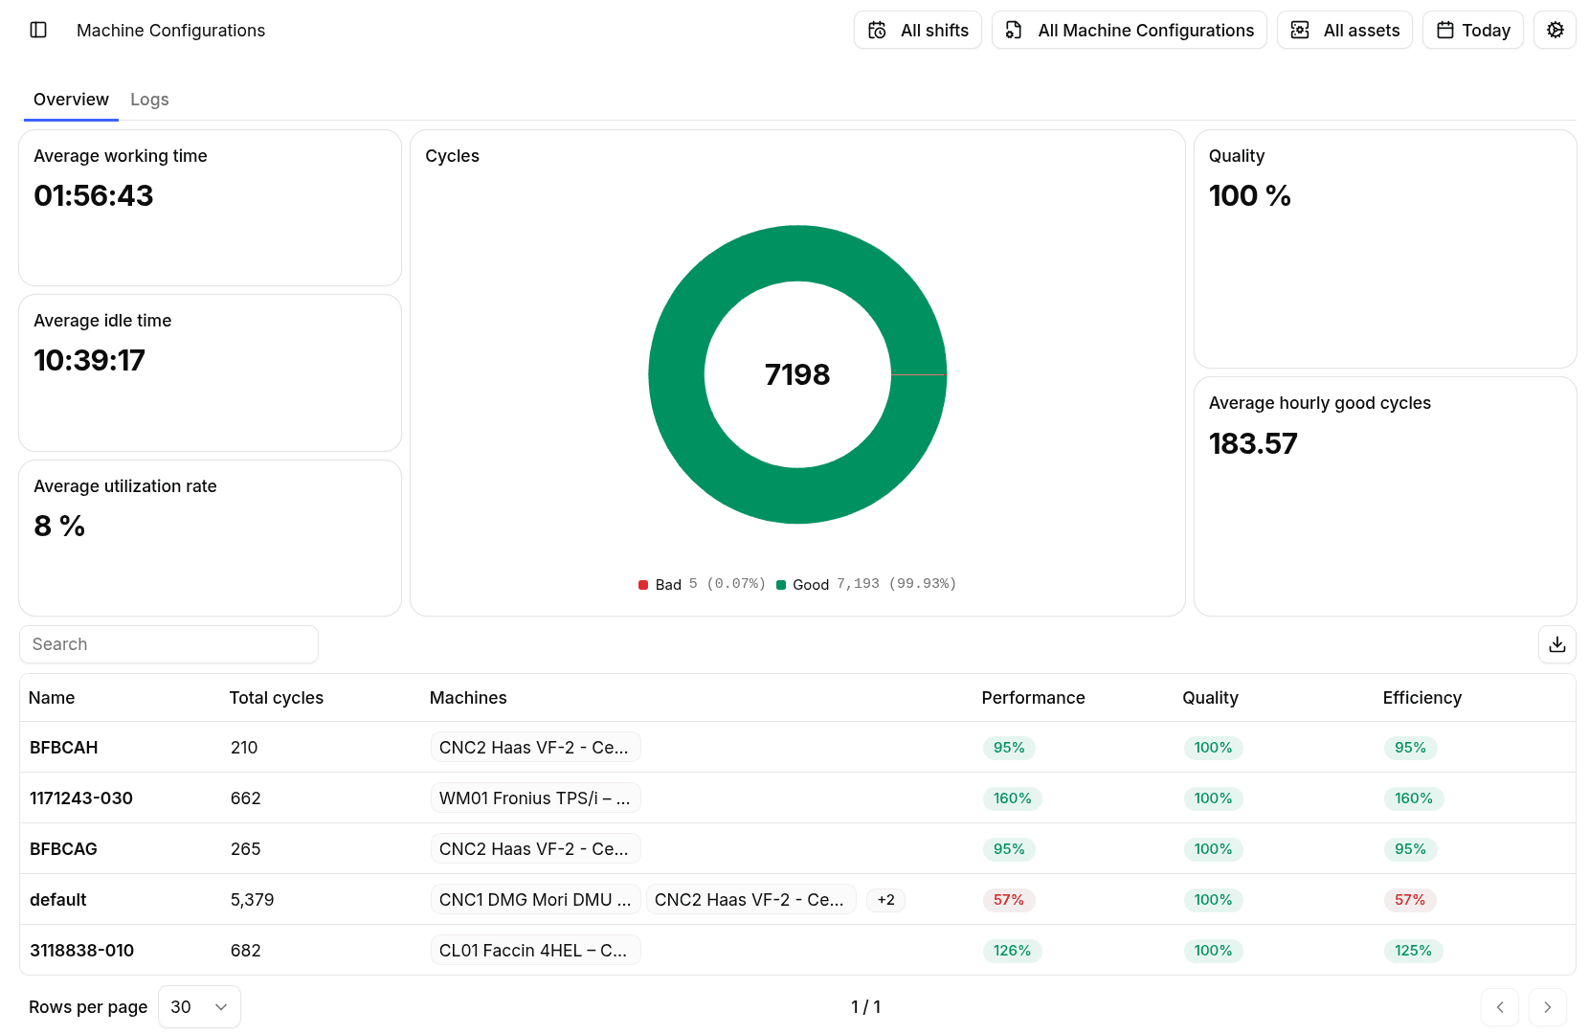Toggle the Bad legend swatch
Viewport: 1589px width, 1034px height.
pos(643,585)
